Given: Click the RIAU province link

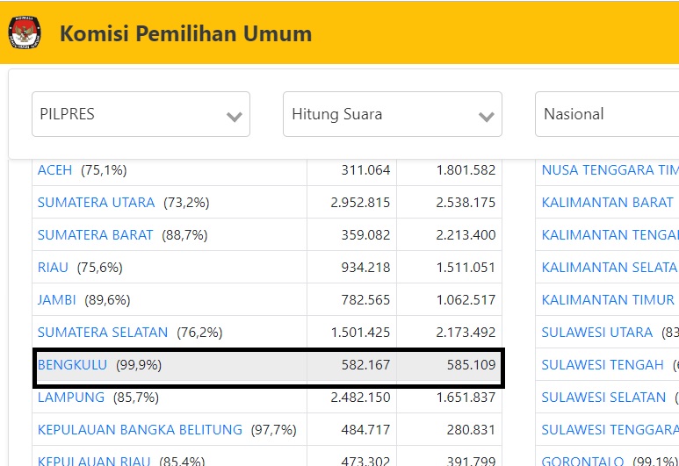Looking at the screenshot, I should pyautogui.click(x=53, y=268).
